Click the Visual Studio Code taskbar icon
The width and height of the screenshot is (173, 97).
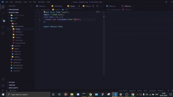point(115,95)
